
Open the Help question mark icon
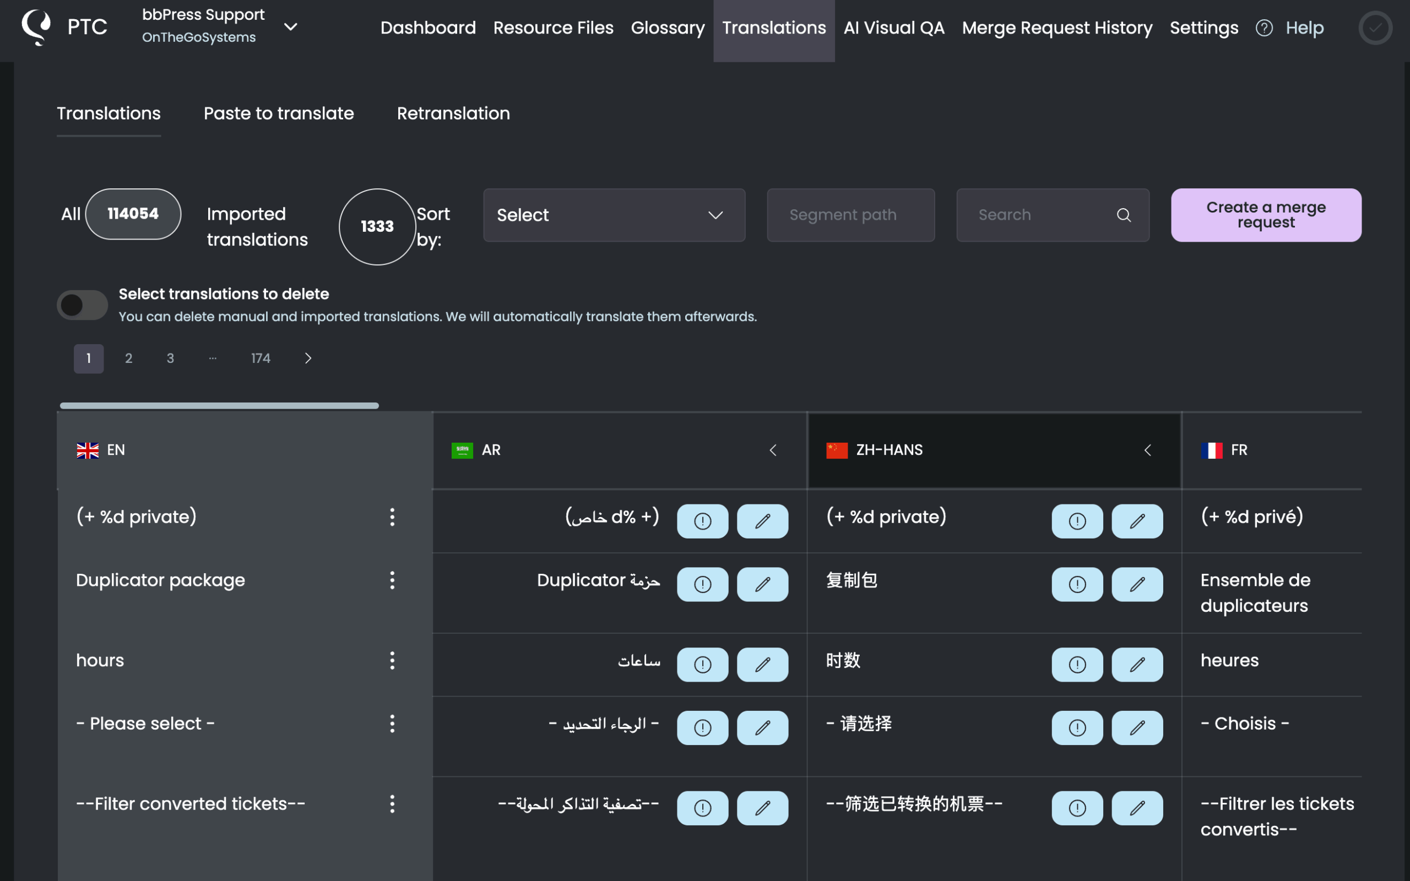[x=1263, y=28]
